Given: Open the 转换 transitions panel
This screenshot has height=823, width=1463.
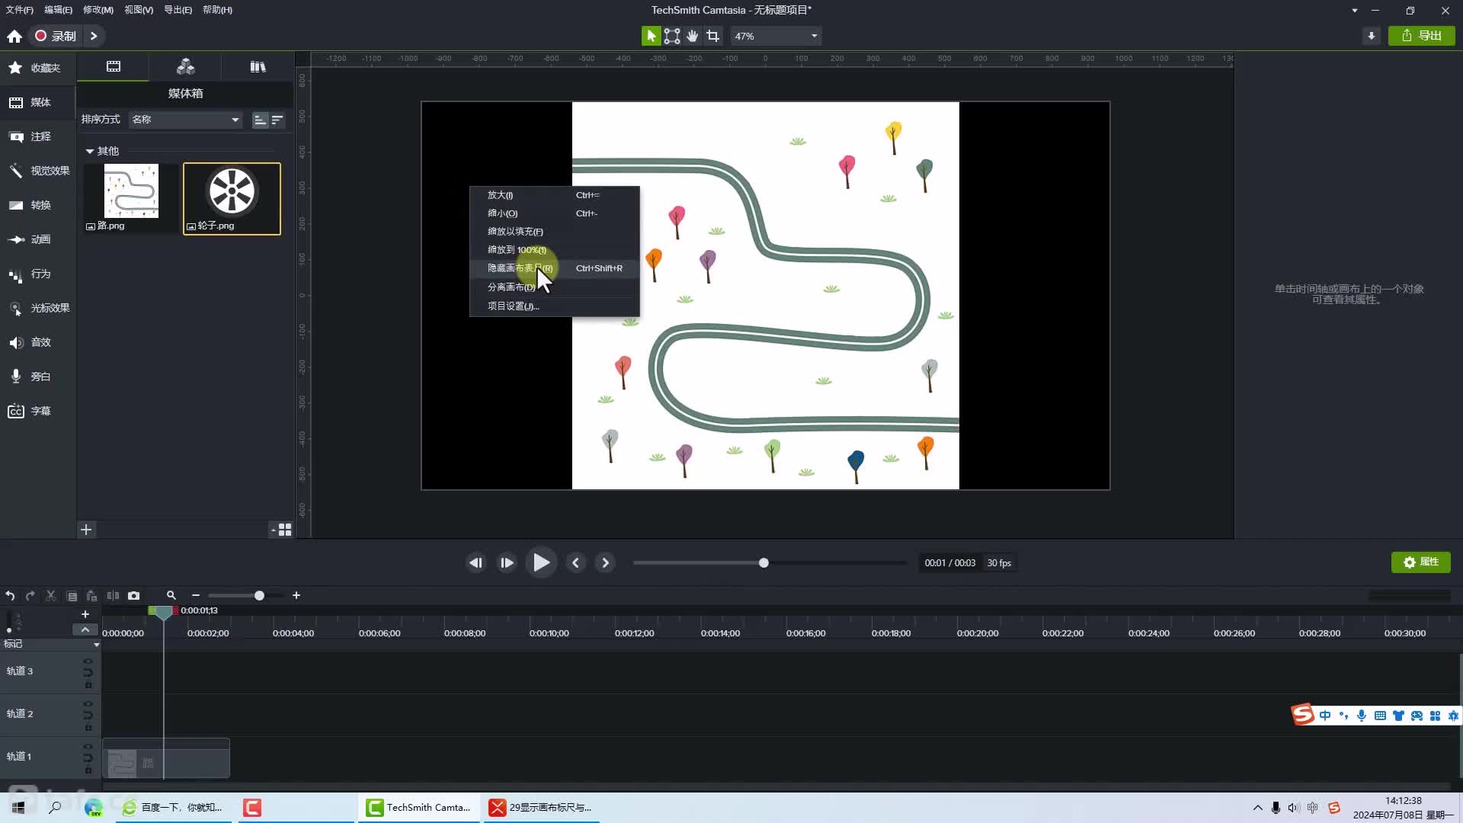Looking at the screenshot, I should pos(37,205).
